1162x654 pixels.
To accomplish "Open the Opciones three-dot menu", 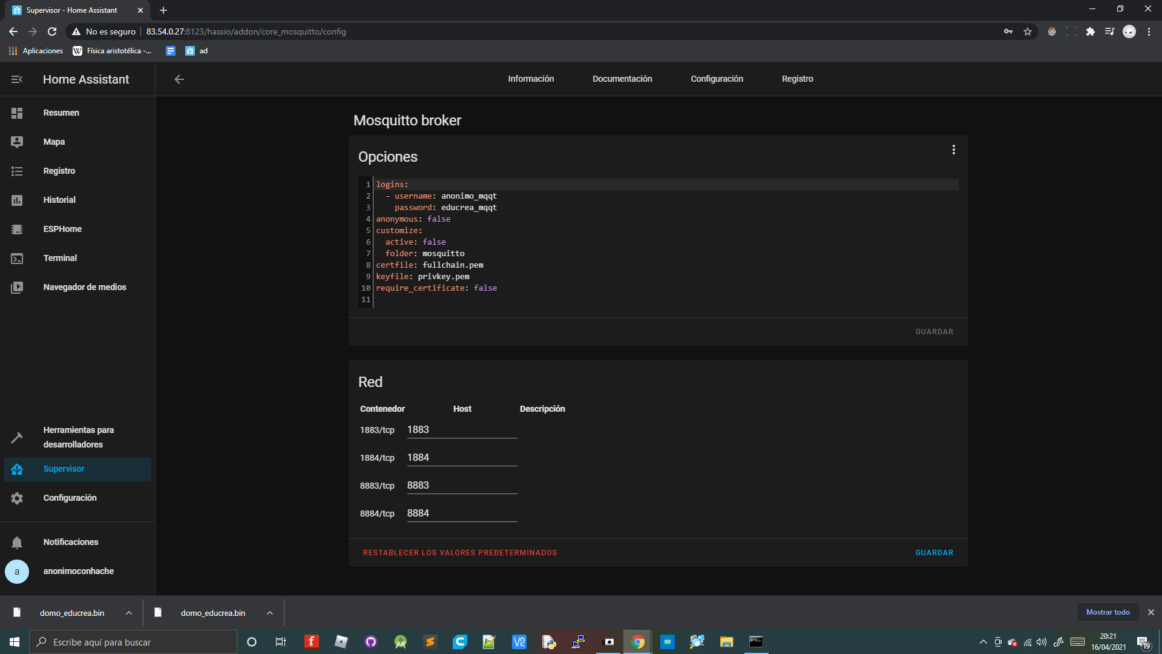I will (953, 150).
